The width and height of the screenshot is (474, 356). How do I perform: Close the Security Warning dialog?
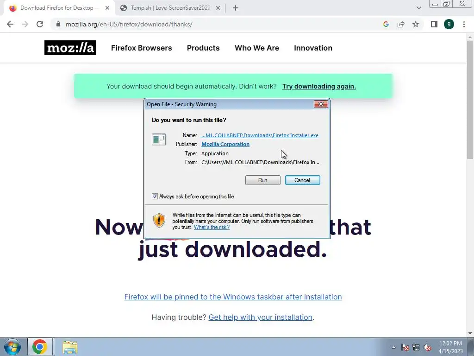(x=321, y=104)
